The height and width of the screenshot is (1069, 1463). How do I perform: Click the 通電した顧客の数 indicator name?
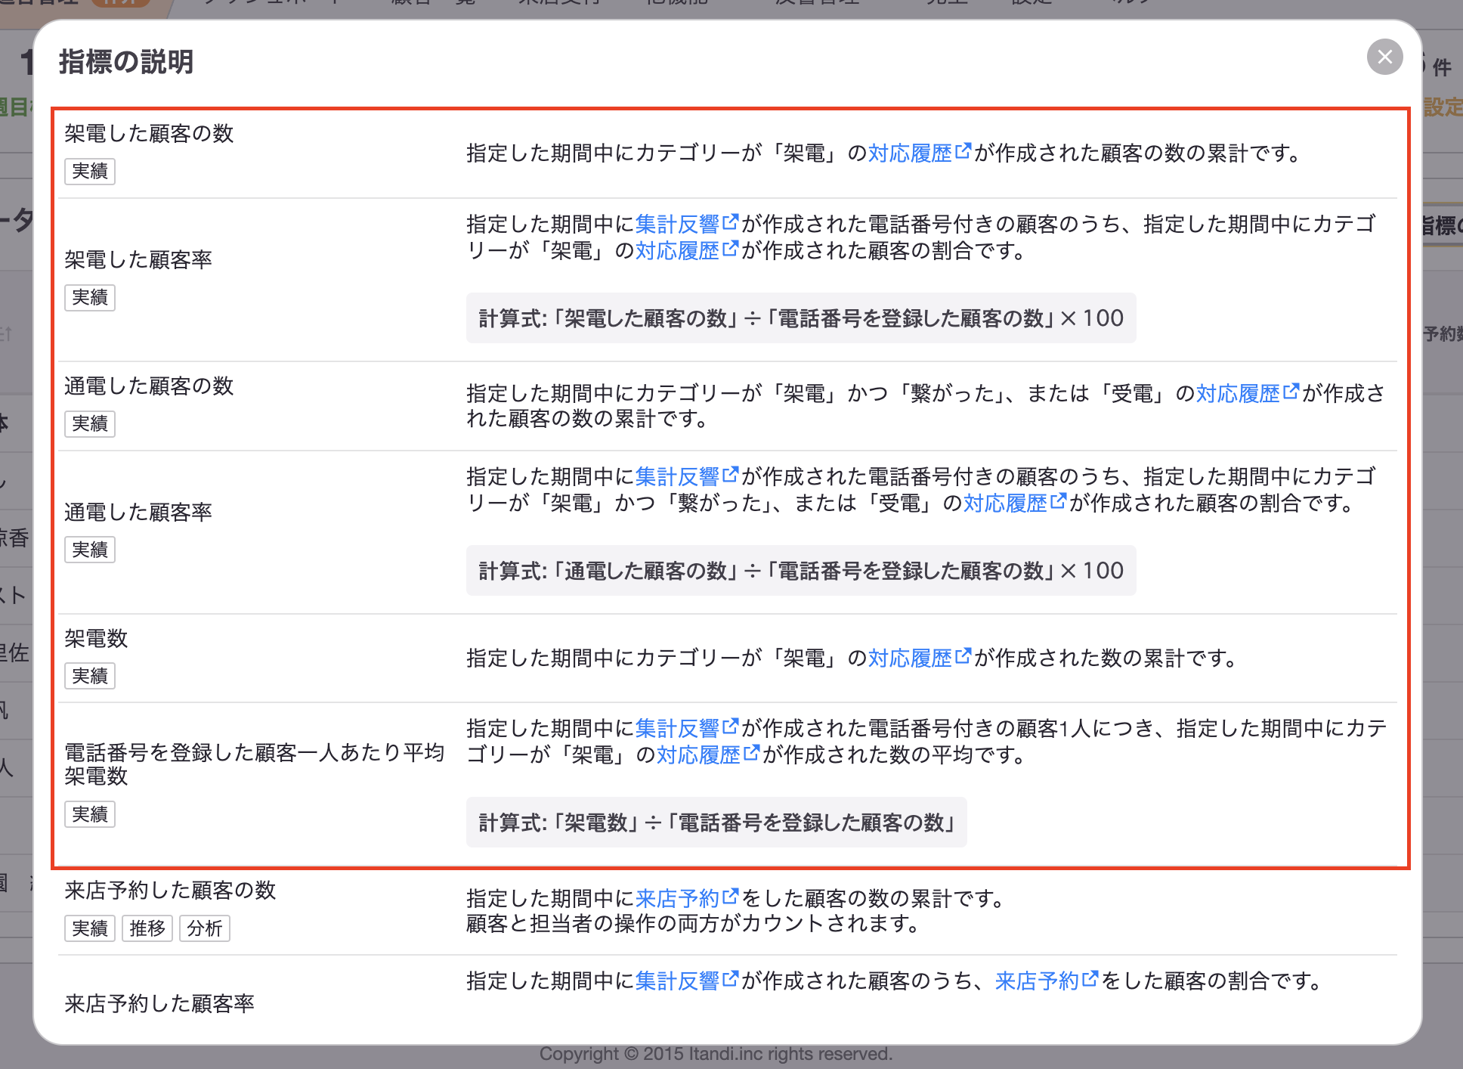point(149,386)
